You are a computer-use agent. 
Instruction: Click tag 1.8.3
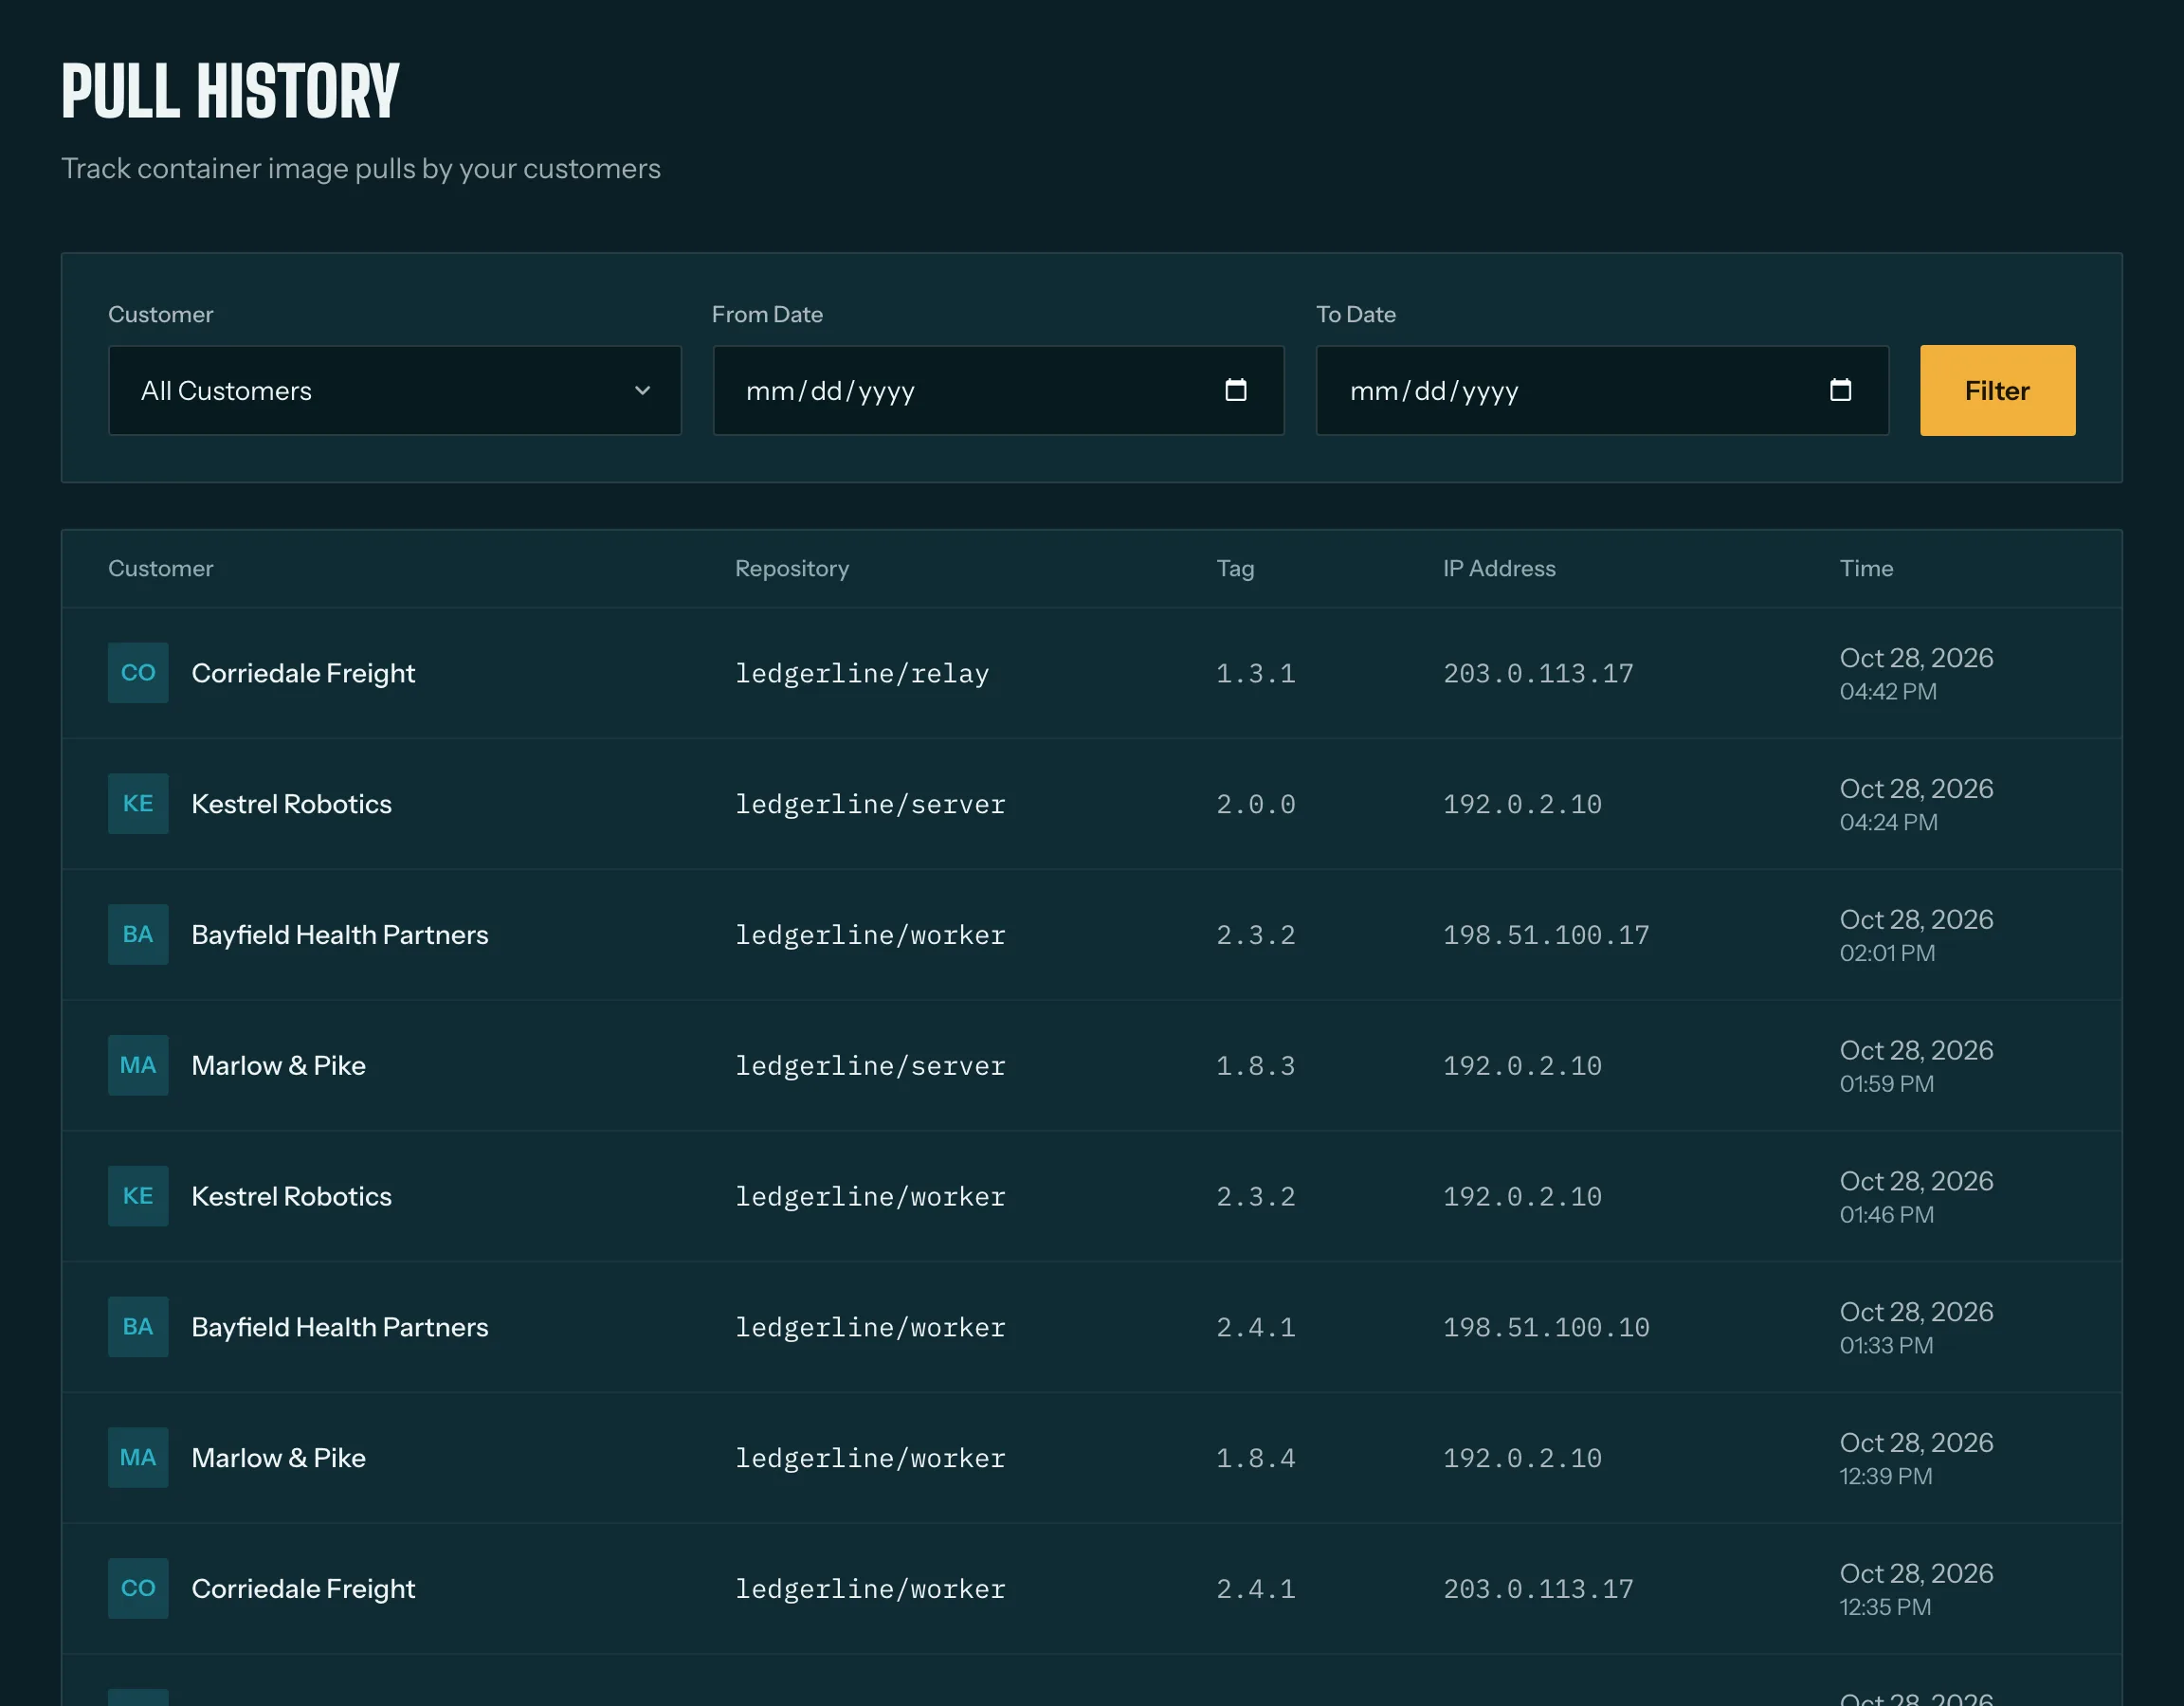pyautogui.click(x=1256, y=1066)
